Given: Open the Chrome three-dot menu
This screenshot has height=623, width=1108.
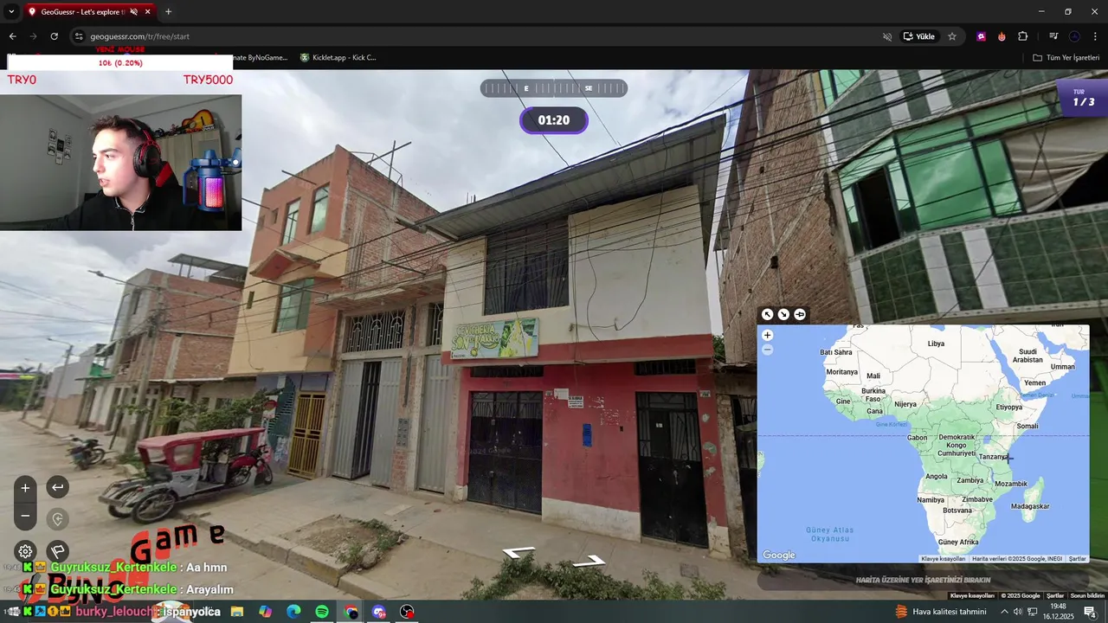Looking at the screenshot, I should tap(1095, 36).
